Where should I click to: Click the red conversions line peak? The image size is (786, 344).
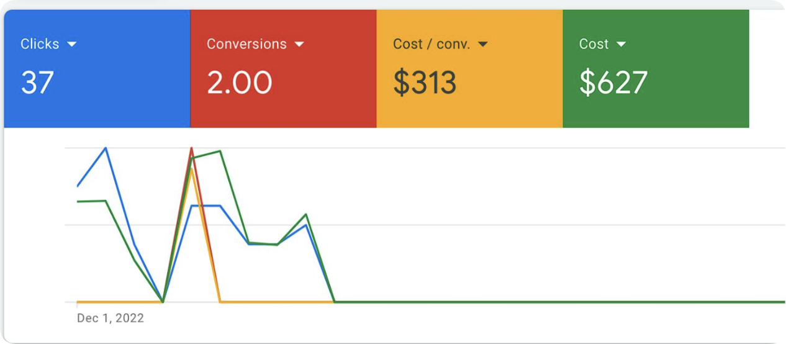[191, 148]
